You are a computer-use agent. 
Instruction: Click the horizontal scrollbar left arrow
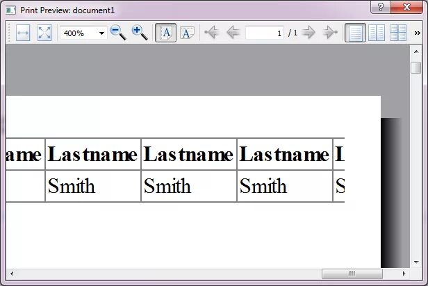12,274
